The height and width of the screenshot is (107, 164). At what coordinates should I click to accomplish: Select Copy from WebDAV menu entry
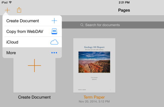pos(32,31)
